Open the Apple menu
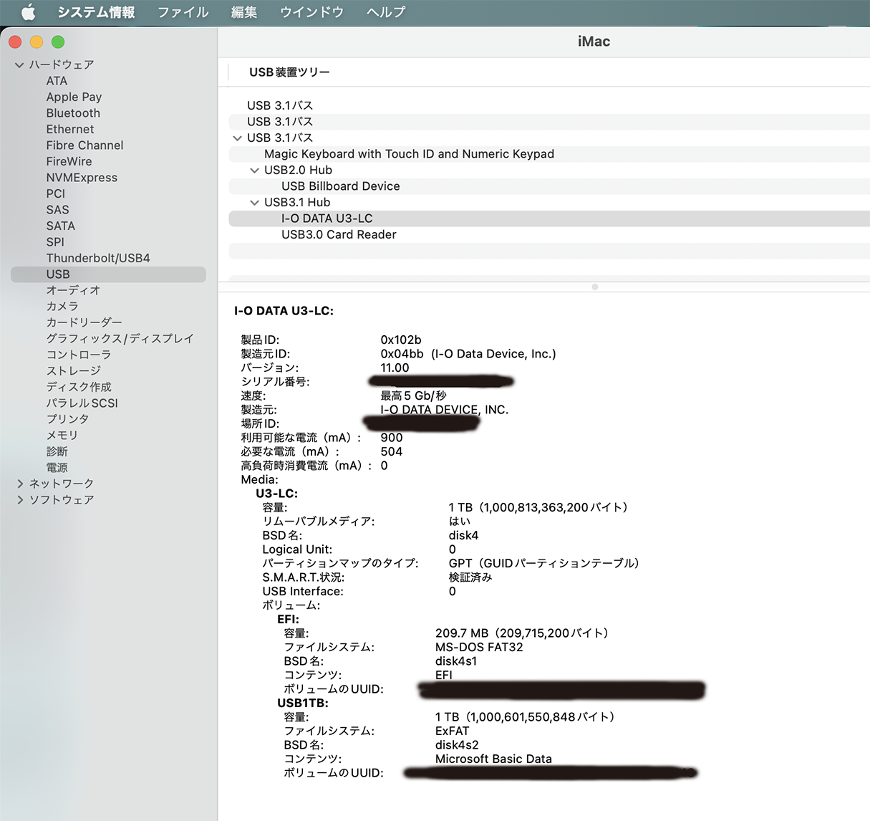870x821 pixels. tap(29, 12)
